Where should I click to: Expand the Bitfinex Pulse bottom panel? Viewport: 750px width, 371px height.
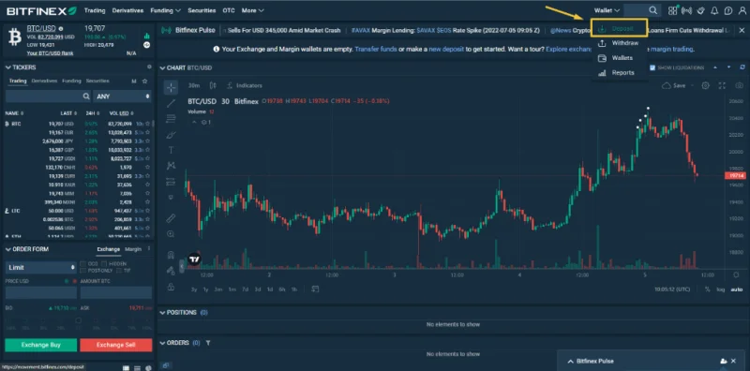pos(571,362)
